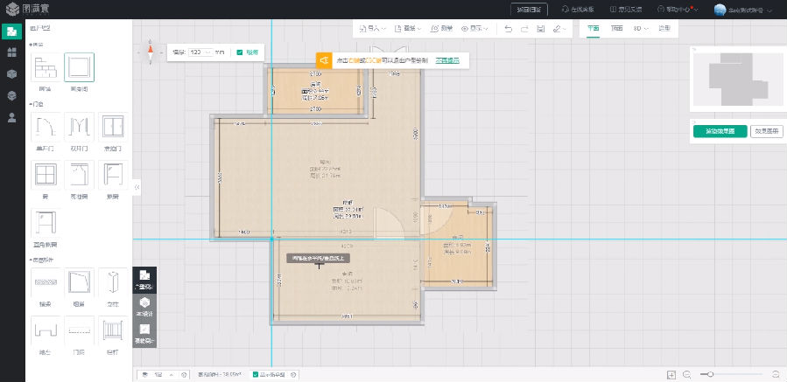The height and width of the screenshot is (382, 787).
Task: Expand the Import (导入) dropdown
Action: [x=376, y=29]
